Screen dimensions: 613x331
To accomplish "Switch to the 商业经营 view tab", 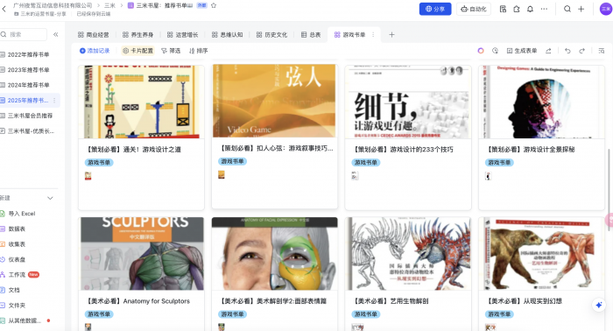I will pyautogui.click(x=94, y=35).
